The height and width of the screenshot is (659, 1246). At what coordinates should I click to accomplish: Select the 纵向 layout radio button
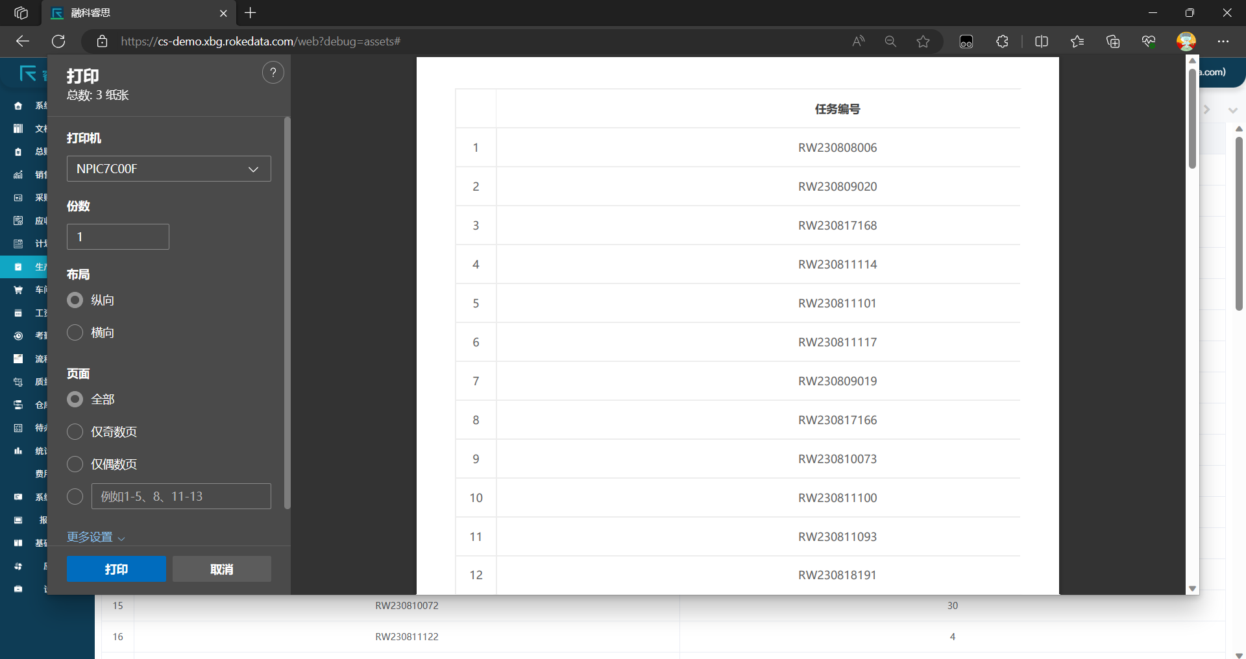click(x=75, y=300)
